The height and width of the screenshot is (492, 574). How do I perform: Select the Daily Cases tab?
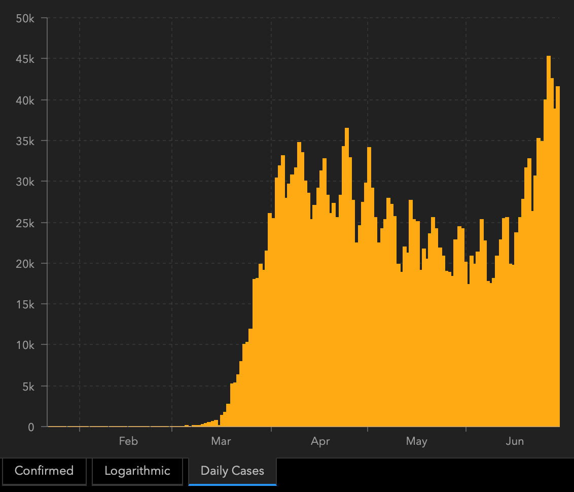[232, 471]
